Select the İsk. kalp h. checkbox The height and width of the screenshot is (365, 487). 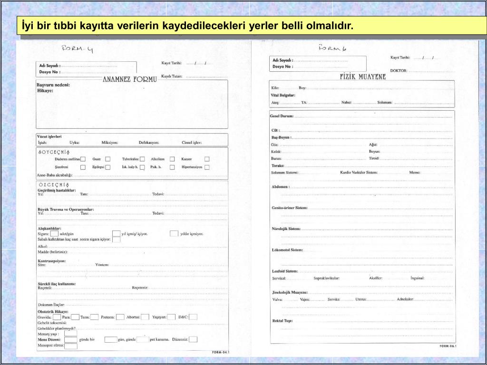coord(142,167)
